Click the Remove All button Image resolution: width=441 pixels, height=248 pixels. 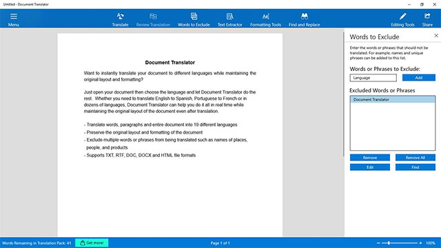415,158
